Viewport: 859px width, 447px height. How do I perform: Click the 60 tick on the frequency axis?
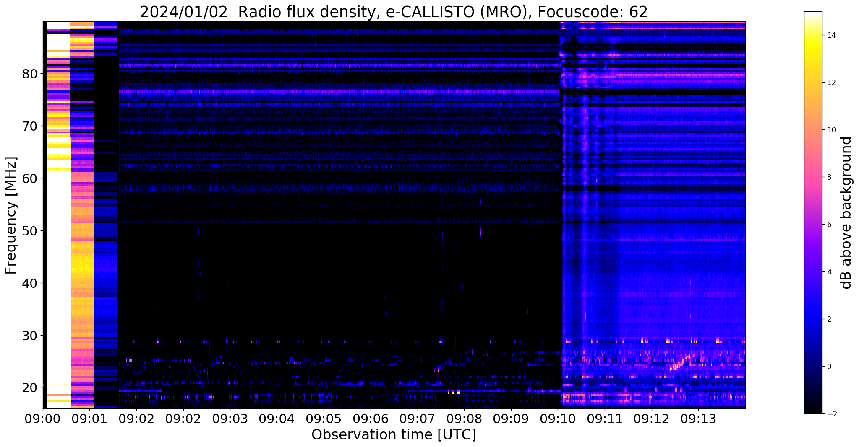(30, 178)
